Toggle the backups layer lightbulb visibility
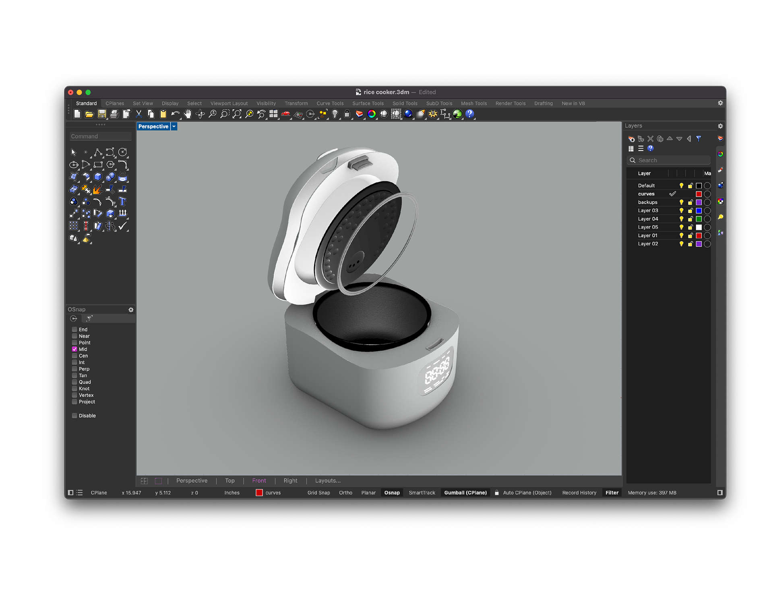Screen dimensions: 773x597 (681, 202)
